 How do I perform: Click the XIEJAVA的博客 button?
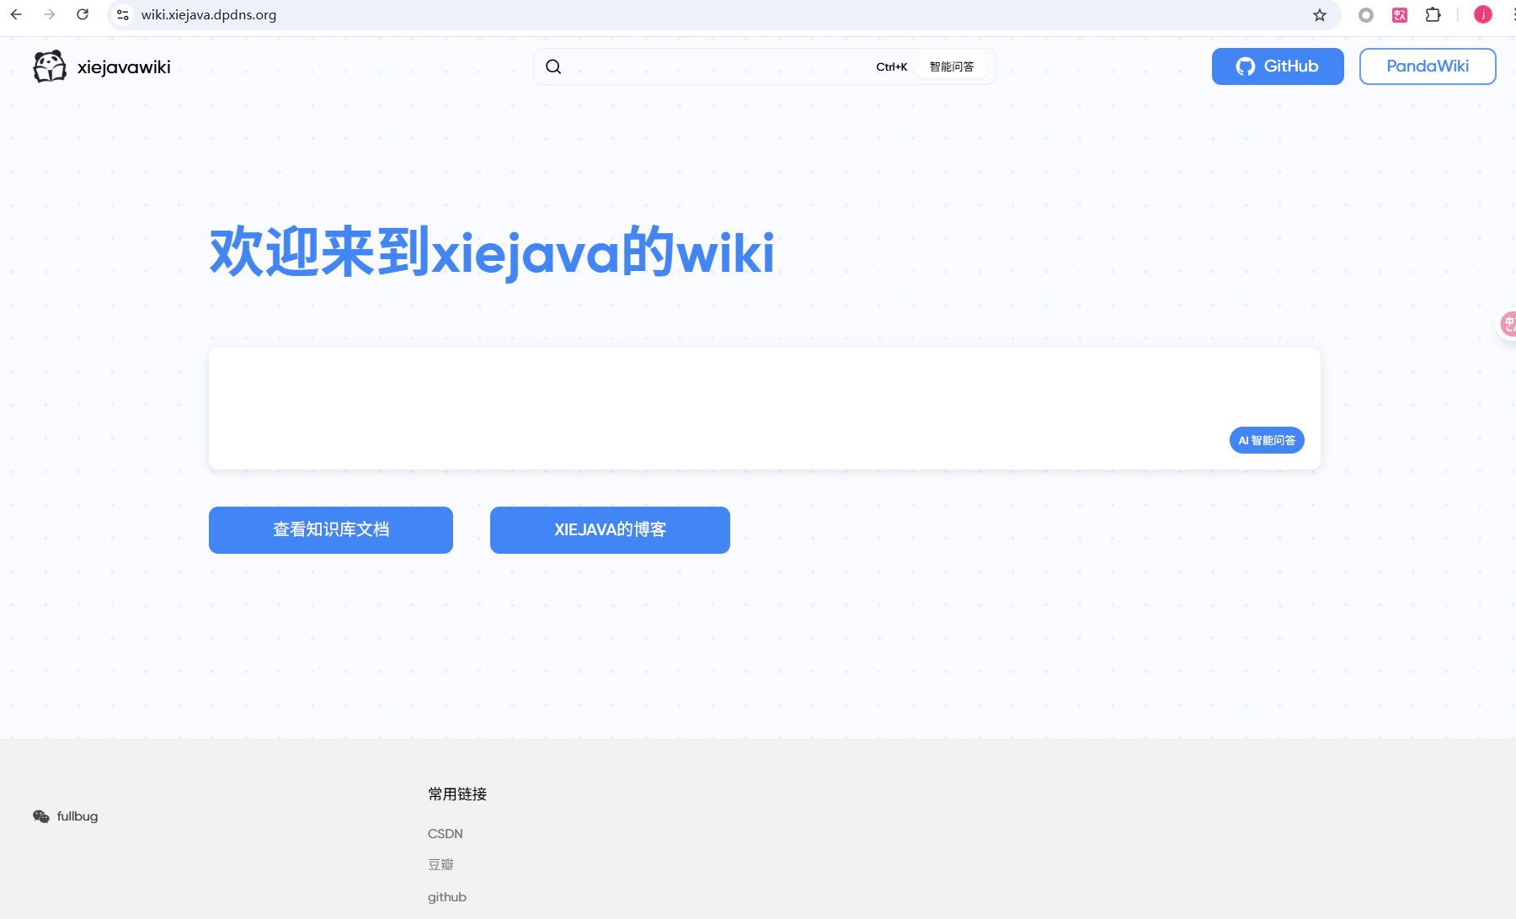(609, 529)
